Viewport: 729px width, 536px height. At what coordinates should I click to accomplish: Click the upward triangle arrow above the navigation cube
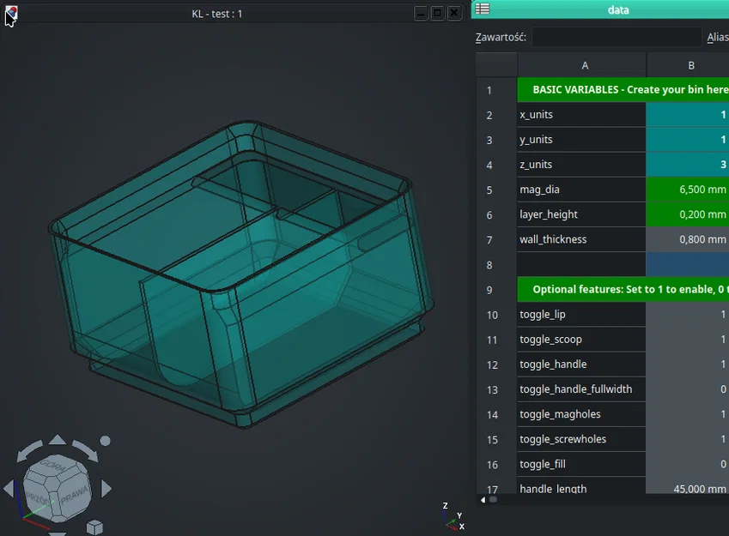pyautogui.click(x=57, y=439)
